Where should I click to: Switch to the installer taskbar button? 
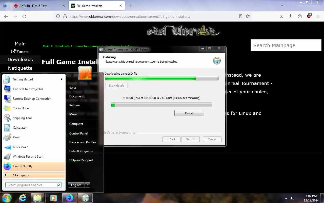85,198
